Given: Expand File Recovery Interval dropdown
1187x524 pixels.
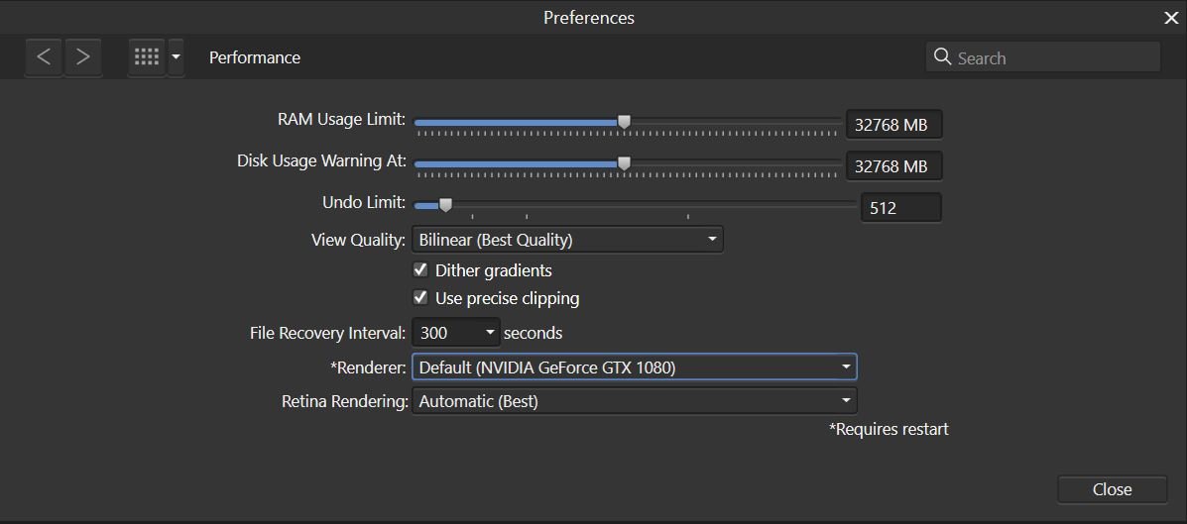Looking at the screenshot, I should pos(456,333).
